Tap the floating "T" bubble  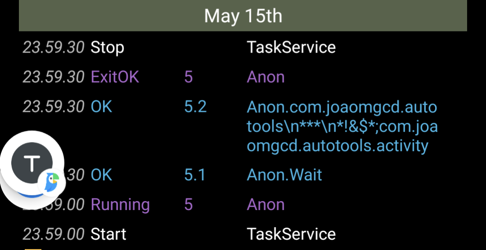[32, 164]
